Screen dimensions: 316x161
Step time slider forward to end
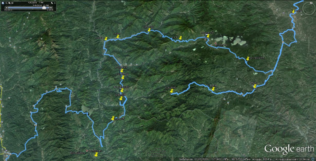tap(51, 8)
